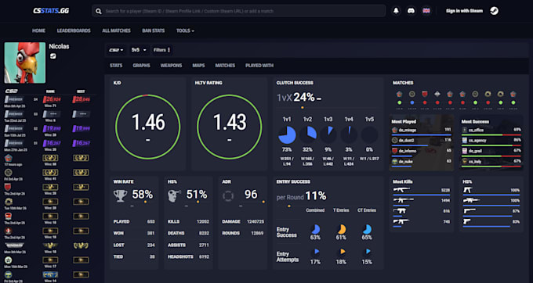Click the trophy icon in Win Rate card
Image resolution: width=533 pixels, height=283 pixels.
click(121, 195)
